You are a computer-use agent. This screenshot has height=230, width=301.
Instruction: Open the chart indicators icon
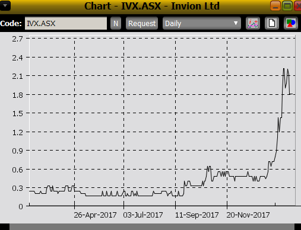tap(253, 23)
